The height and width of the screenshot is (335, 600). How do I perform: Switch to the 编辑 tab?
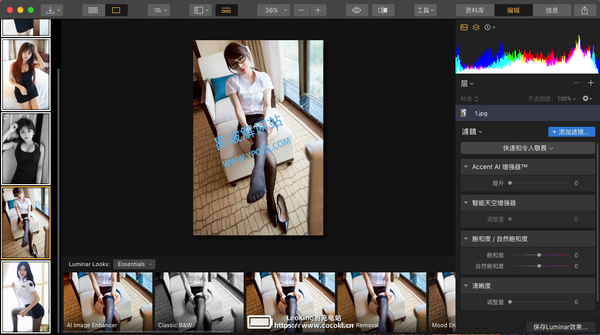(x=513, y=10)
